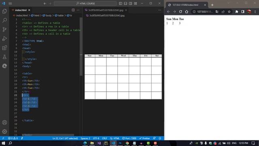This screenshot has height=146, width=259.
Task: Click table breadcrumb segment
Action: pos(61,15)
